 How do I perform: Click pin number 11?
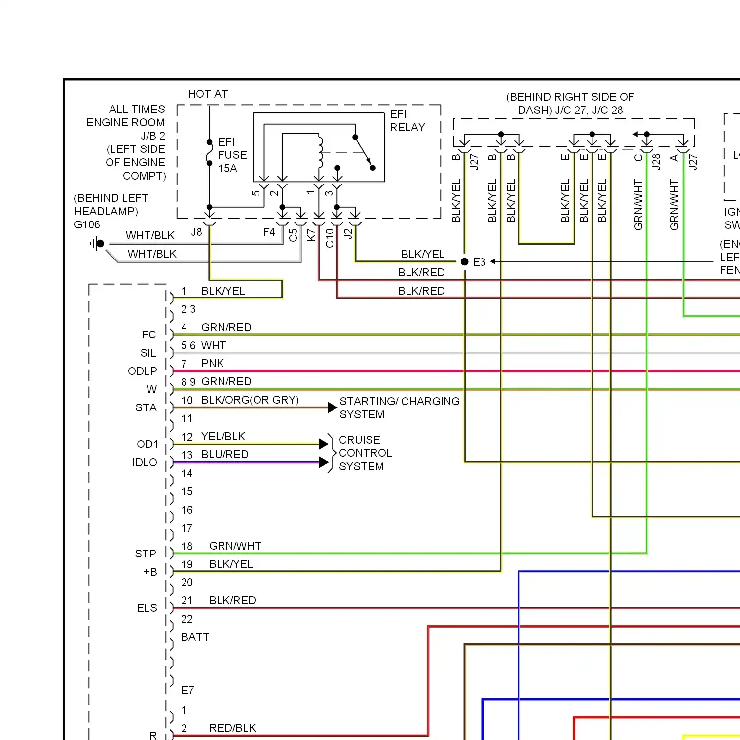click(x=187, y=418)
